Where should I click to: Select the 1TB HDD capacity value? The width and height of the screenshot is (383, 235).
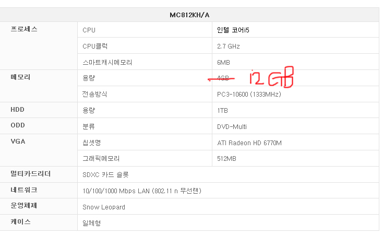pos(222,111)
